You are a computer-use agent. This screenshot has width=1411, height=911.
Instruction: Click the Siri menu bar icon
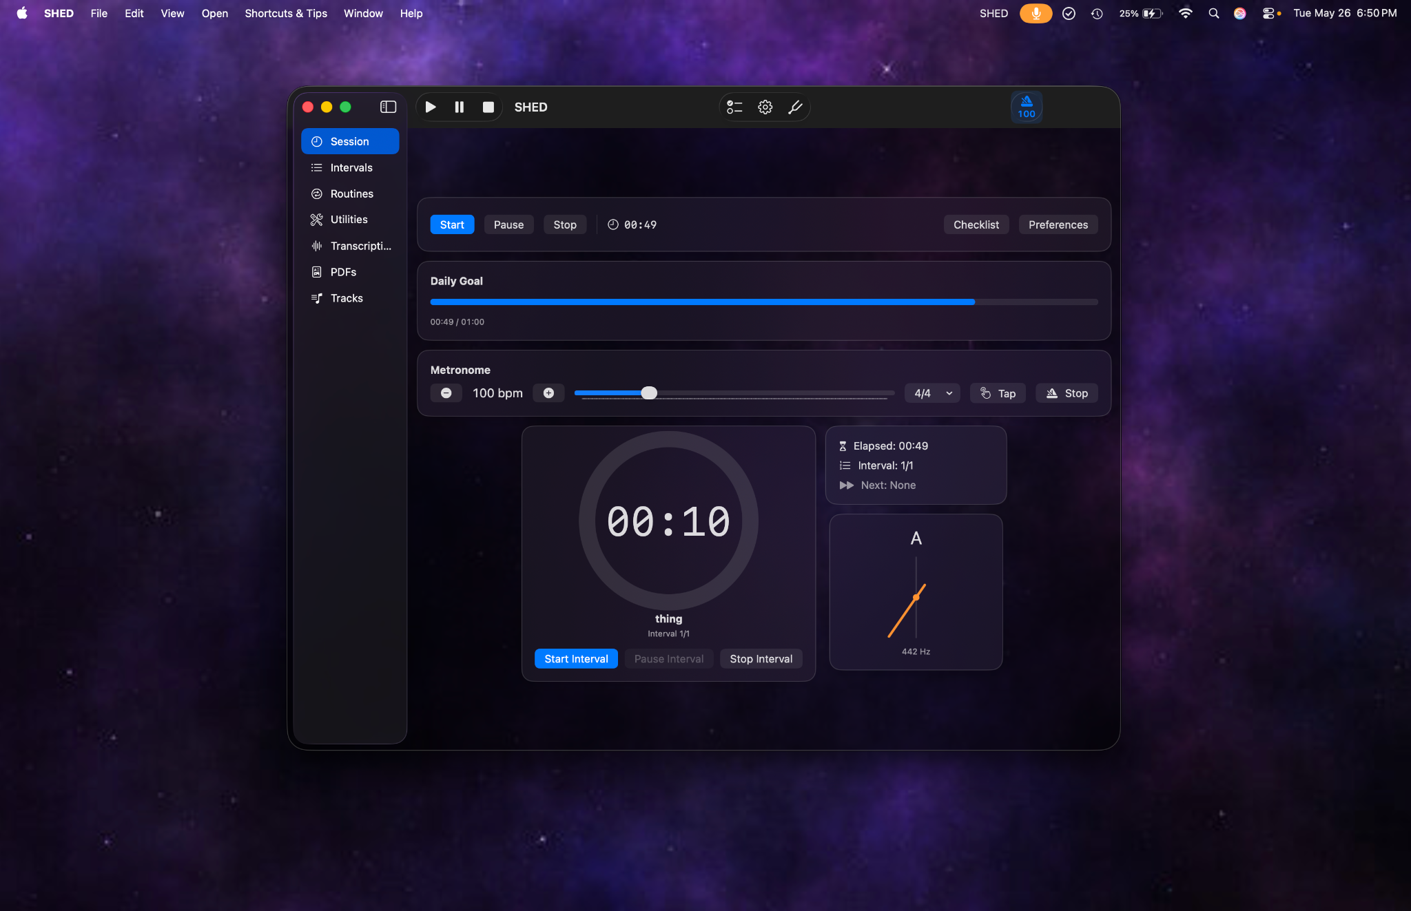[x=1240, y=13]
